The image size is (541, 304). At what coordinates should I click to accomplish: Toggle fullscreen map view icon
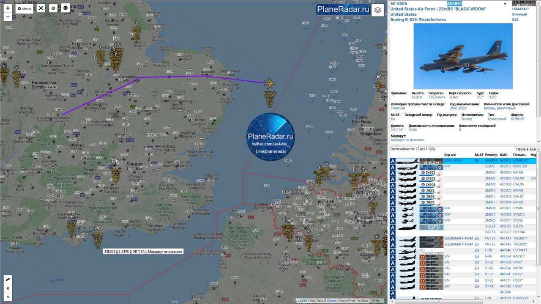tap(41, 8)
